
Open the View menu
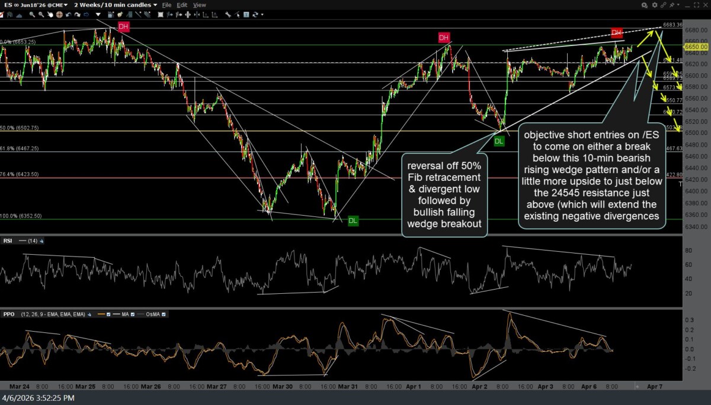point(200,5)
